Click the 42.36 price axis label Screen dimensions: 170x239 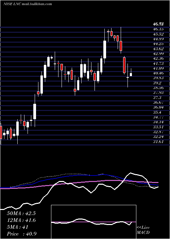[158, 58]
